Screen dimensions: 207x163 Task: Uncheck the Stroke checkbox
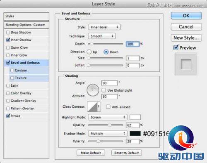click(x=8, y=116)
